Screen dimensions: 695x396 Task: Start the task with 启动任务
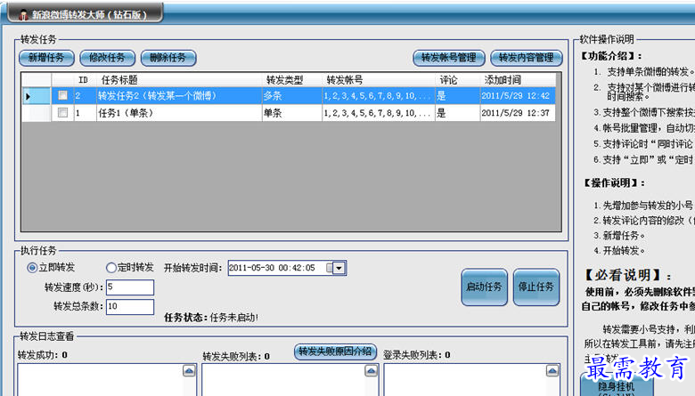pyautogui.click(x=484, y=287)
